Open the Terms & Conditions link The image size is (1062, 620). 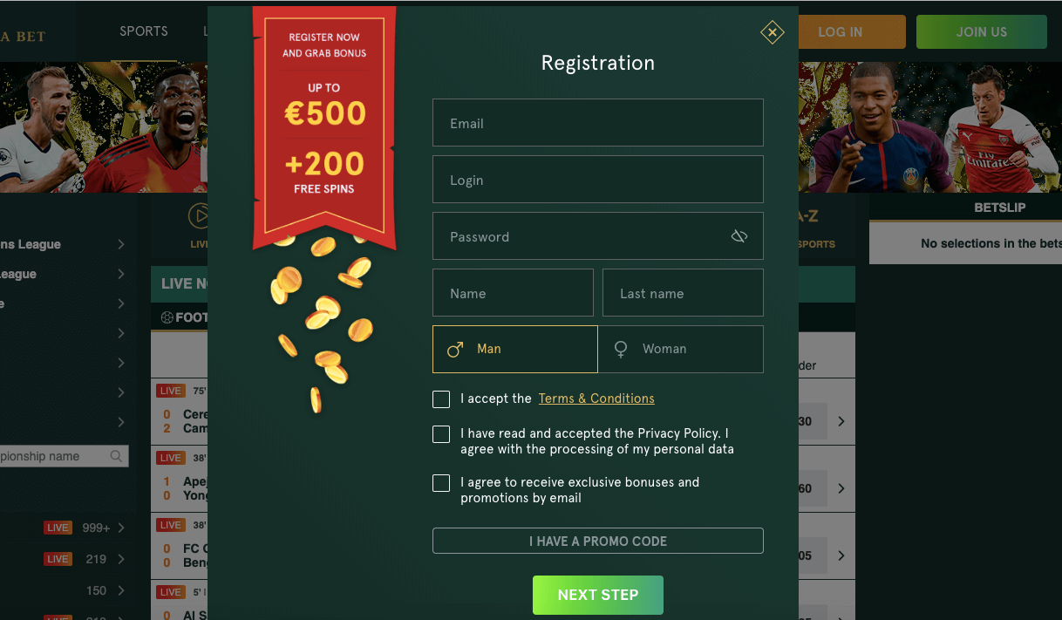(x=596, y=398)
